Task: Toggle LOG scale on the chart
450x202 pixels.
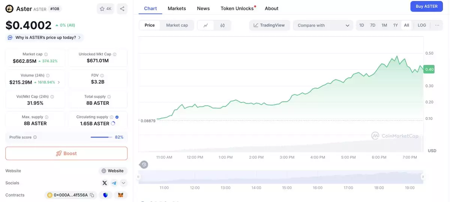Action: click(x=422, y=25)
